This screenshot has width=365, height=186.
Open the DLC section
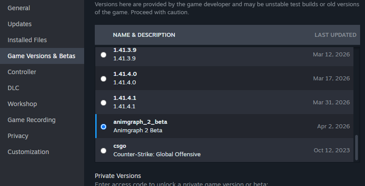coord(13,88)
